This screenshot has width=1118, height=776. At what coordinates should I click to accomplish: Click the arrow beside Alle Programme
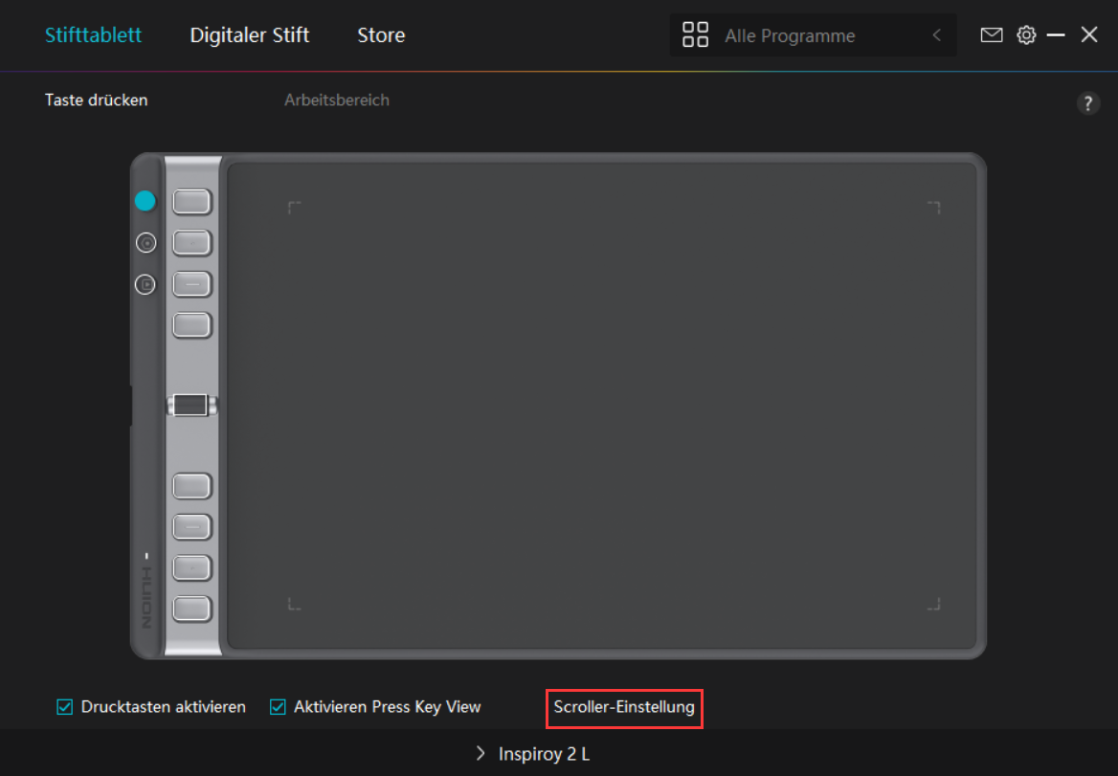tap(936, 35)
